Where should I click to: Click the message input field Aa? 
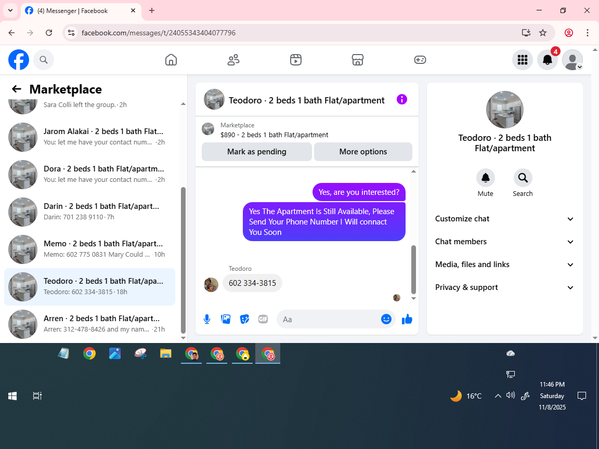329,319
